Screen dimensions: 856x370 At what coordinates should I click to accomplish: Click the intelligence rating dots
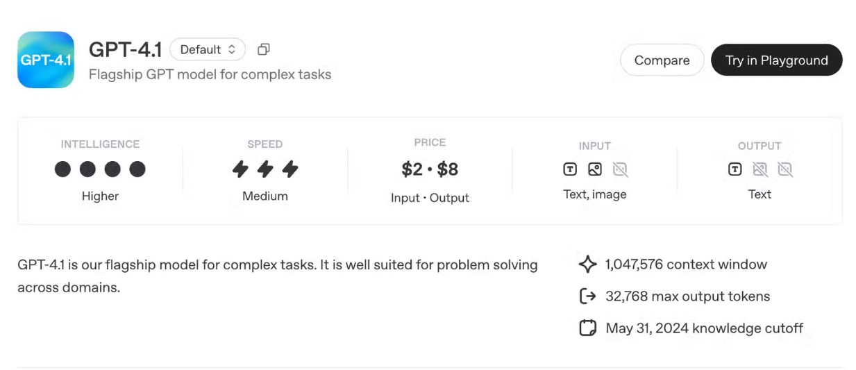coord(100,169)
